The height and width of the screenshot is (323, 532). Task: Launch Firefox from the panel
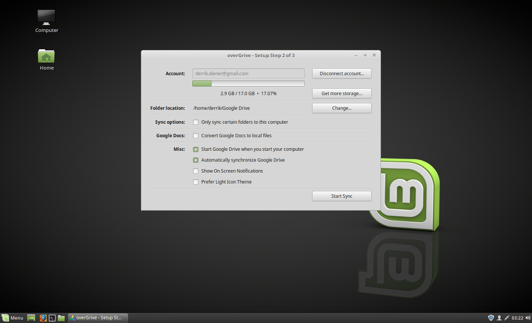43,318
